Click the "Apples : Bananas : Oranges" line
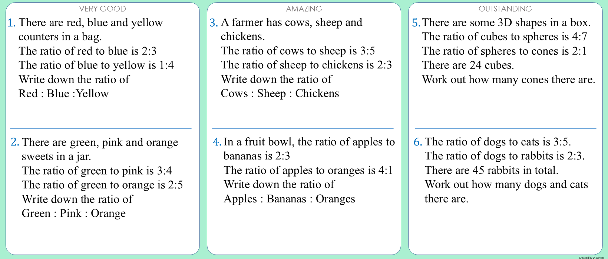The height and width of the screenshot is (259, 608). pos(289,199)
